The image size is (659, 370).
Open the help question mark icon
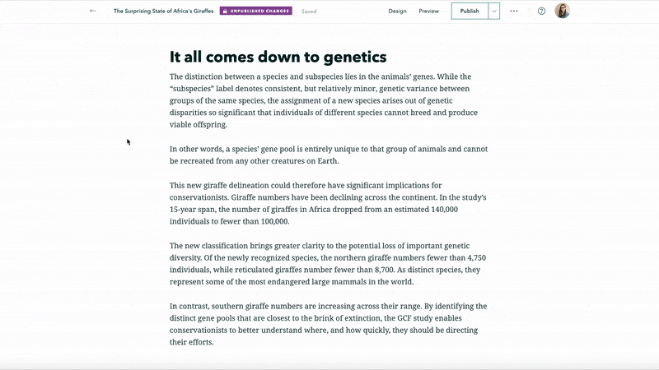click(x=541, y=12)
